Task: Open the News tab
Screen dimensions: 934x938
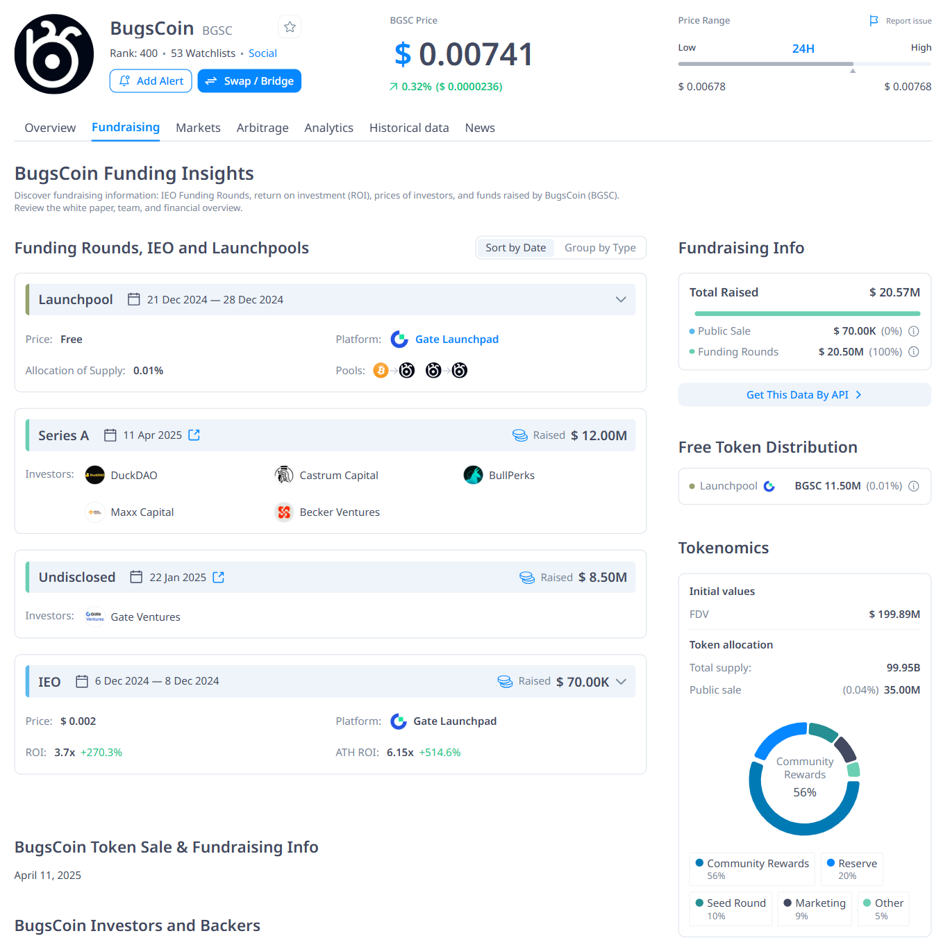Action: pyautogui.click(x=480, y=128)
